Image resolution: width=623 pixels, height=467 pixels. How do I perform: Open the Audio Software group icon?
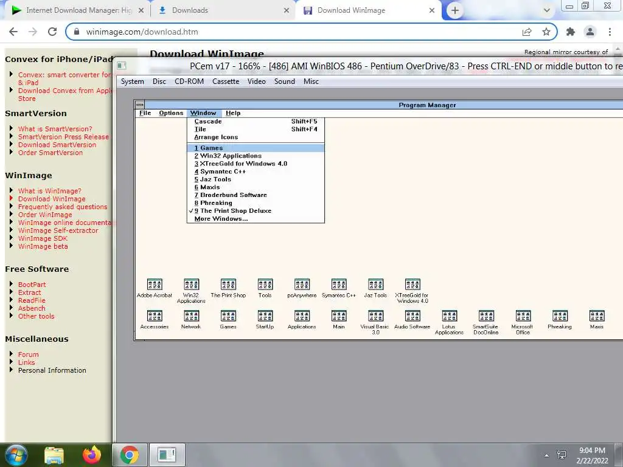[412, 316]
